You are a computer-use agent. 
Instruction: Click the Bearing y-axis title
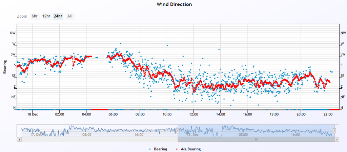4,66
